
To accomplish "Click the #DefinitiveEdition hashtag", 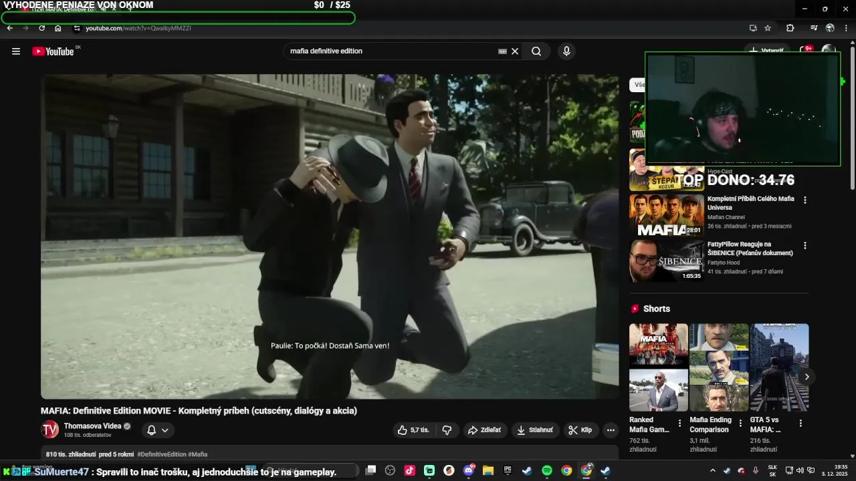I will point(162,454).
